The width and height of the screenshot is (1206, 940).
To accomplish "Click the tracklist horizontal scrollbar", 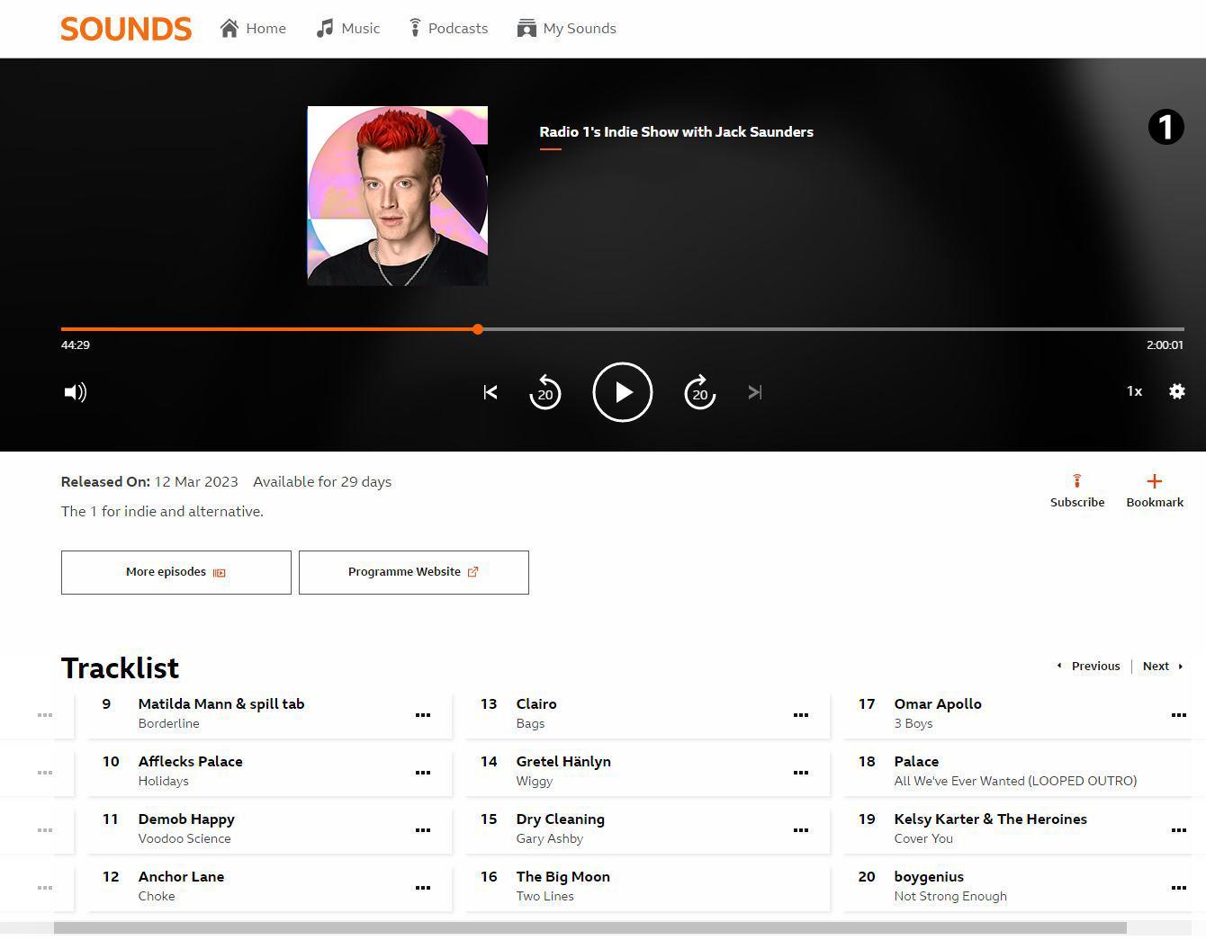I will point(590,927).
